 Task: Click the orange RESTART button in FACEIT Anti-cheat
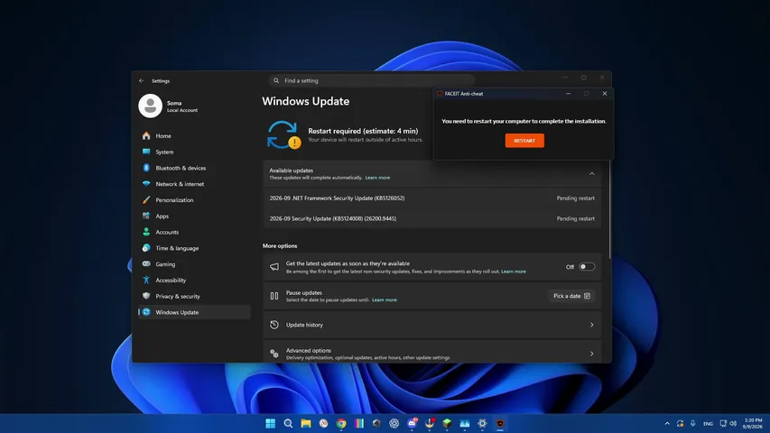pyautogui.click(x=524, y=141)
